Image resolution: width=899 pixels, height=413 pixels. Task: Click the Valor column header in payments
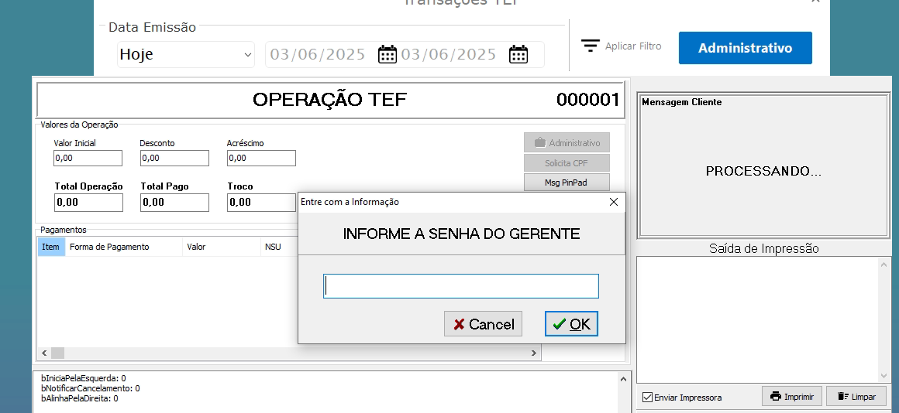196,247
